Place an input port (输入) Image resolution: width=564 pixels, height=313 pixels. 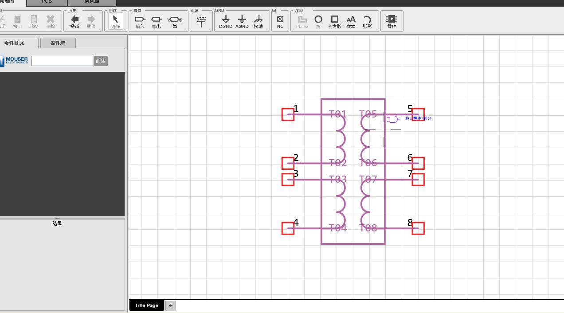tap(140, 21)
